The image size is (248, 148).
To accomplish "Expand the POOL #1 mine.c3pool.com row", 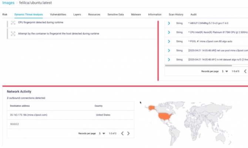I will coord(169,41).
